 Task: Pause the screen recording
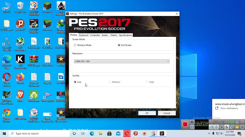coord(192,127)
